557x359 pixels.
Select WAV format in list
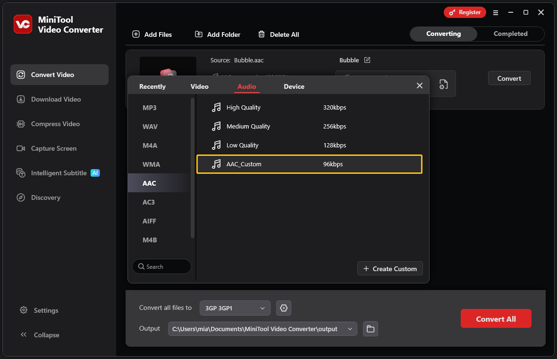coord(159,126)
